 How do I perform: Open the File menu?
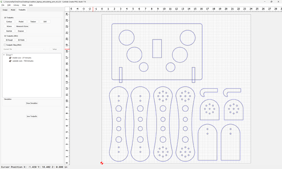(x=2, y=5)
